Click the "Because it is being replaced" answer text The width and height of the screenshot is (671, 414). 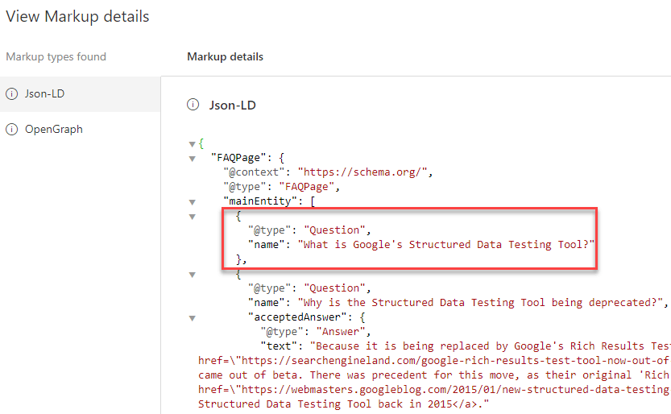coord(490,346)
